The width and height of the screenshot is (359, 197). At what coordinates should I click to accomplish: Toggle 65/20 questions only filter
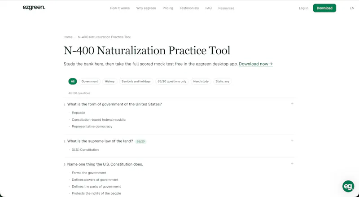pyautogui.click(x=172, y=81)
